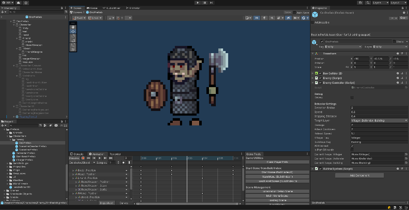
Task: Open Local handle rotation dropdown
Action: (x=95, y=18)
